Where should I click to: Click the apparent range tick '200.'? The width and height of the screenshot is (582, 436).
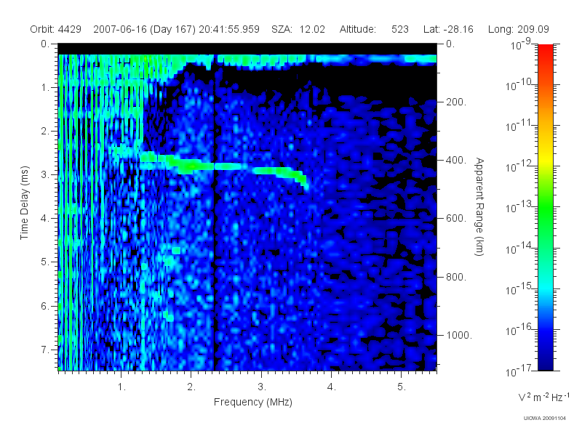pyautogui.click(x=456, y=102)
